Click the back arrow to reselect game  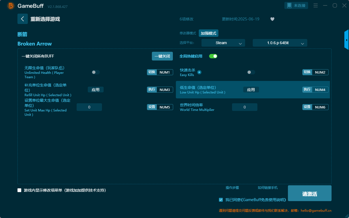[23, 19]
